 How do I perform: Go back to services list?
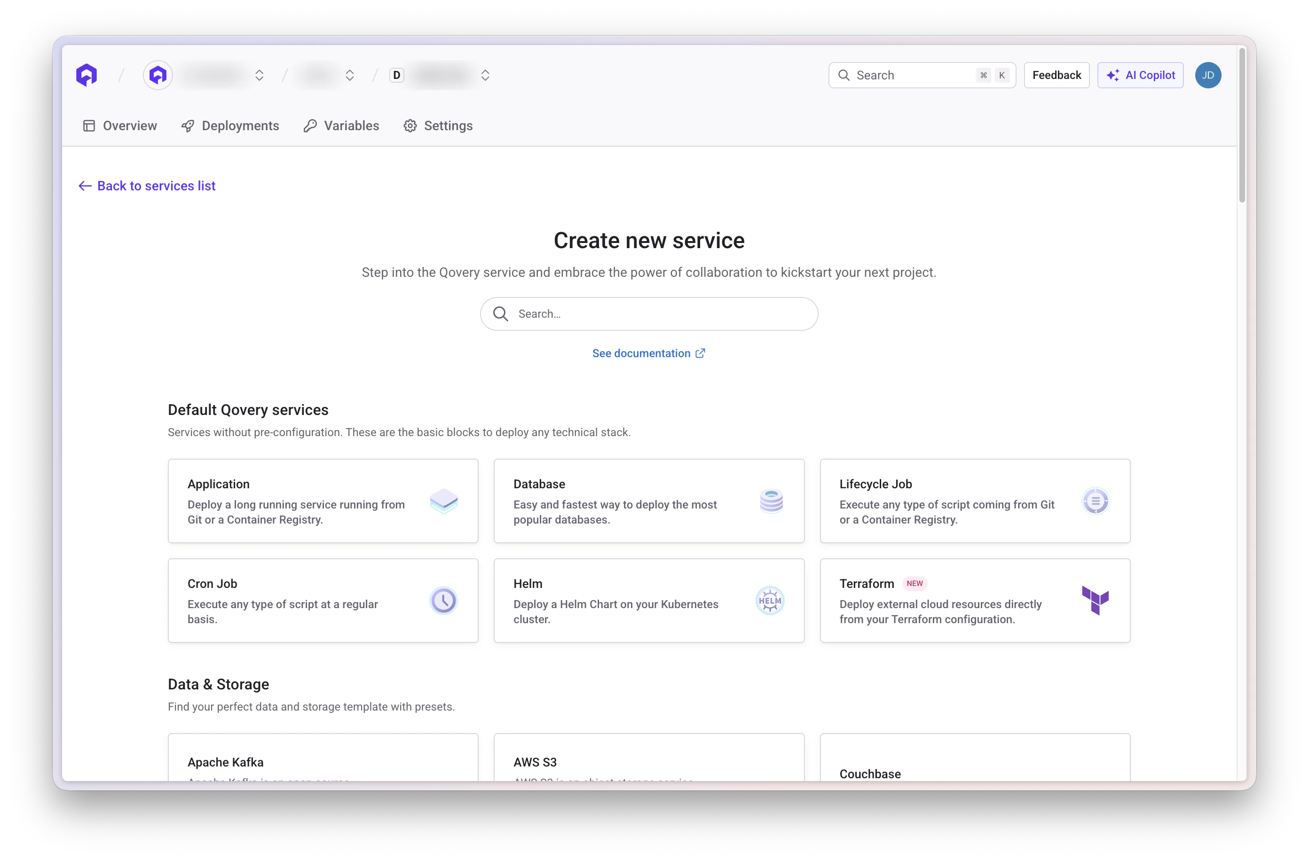(147, 186)
